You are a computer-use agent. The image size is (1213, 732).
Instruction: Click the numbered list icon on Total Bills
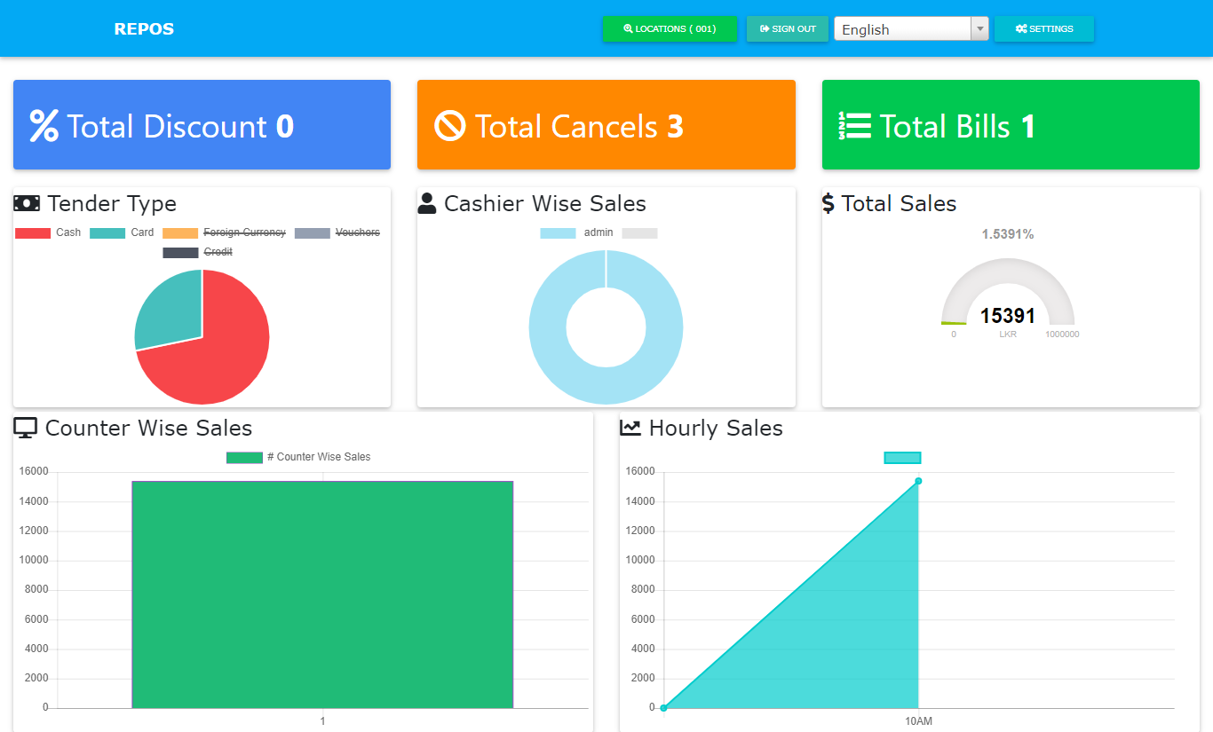(x=855, y=126)
